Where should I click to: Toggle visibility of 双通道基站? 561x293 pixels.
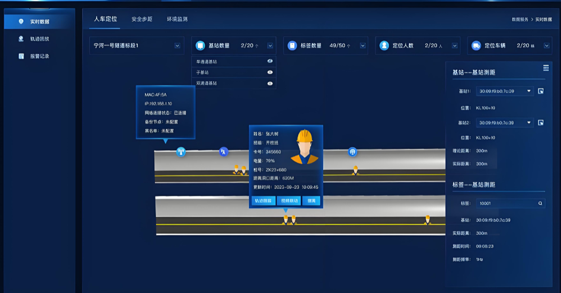coord(270,83)
